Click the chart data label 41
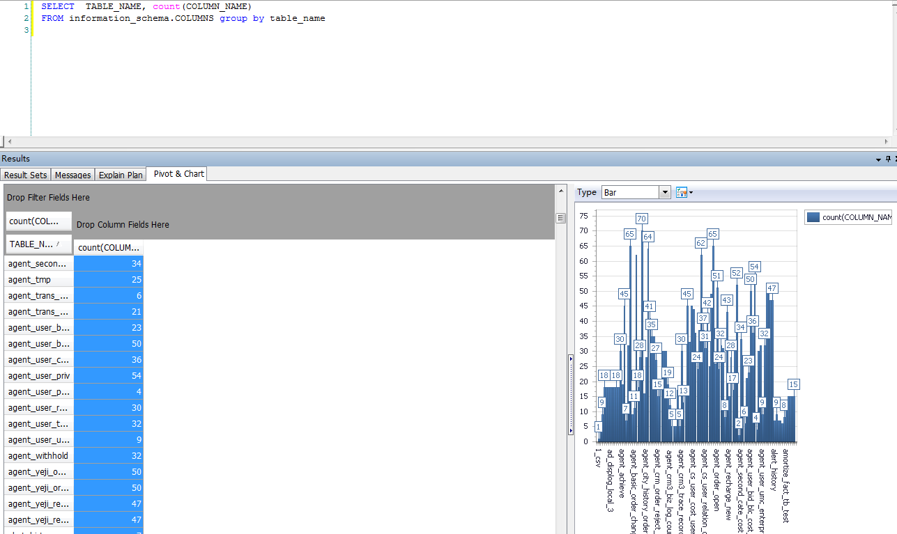Image resolution: width=897 pixels, height=534 pixels. click(649, 306)
